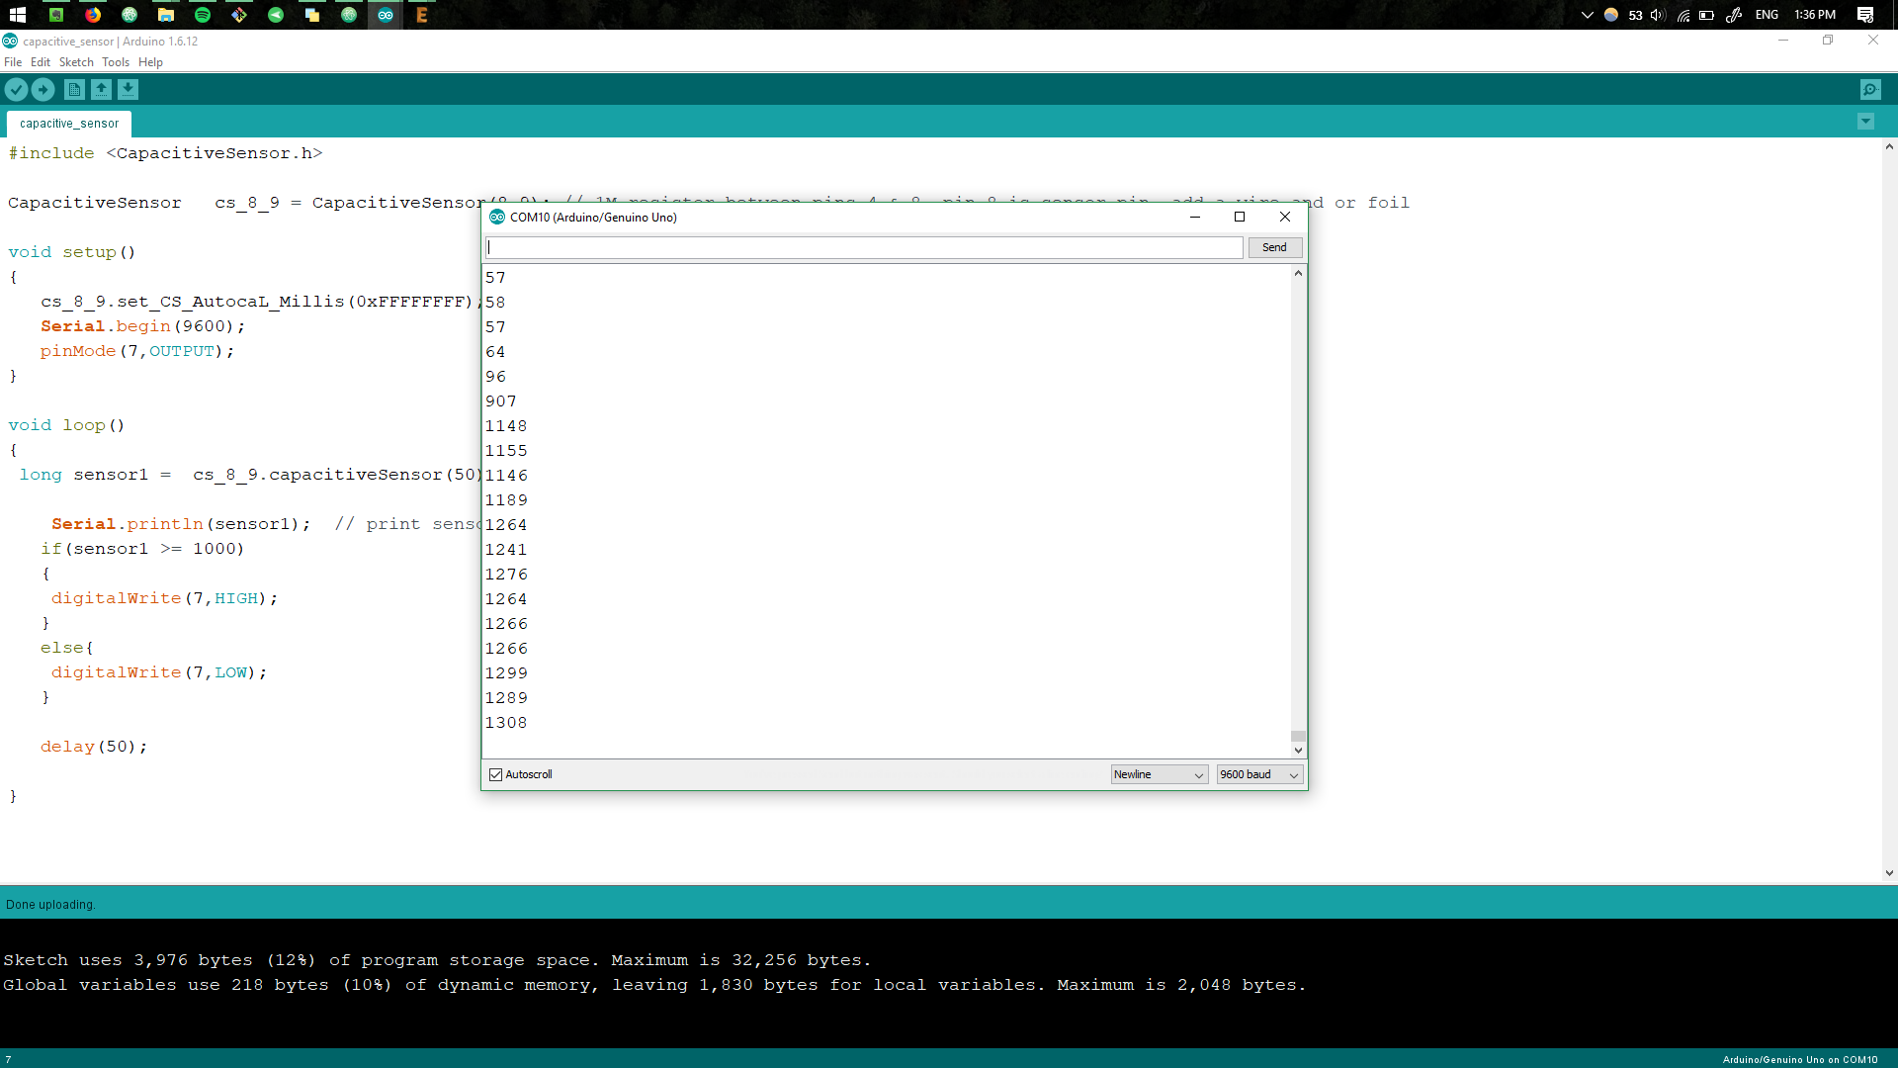The height and width of the screenshot is (1068, 1898).
Task: Open the green paper-plane taskbar app
Action: (276, 15)
